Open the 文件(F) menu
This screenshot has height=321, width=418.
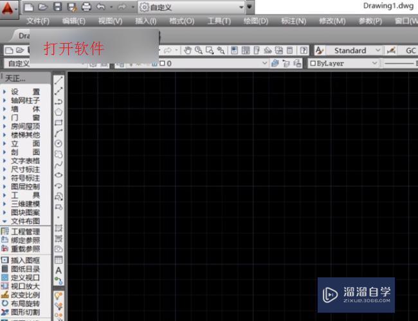37,21
